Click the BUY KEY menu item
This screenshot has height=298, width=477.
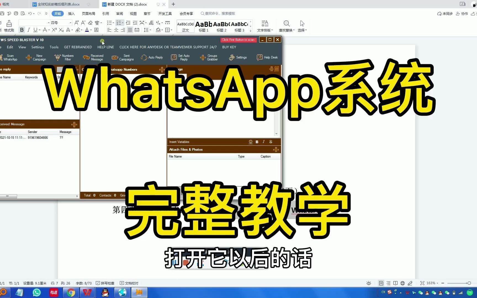tap(229, 47)
